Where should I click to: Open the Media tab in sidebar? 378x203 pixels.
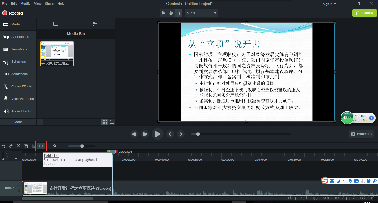pyautogui.click(x=18, y=24)
